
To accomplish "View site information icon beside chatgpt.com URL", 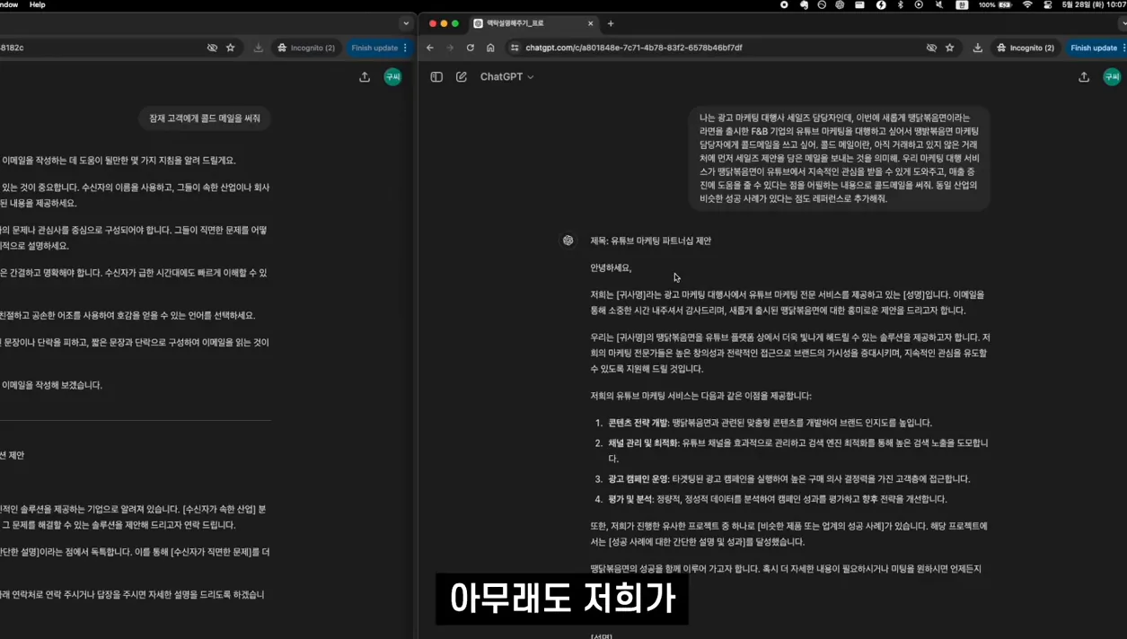I will (x=515, y=48).
